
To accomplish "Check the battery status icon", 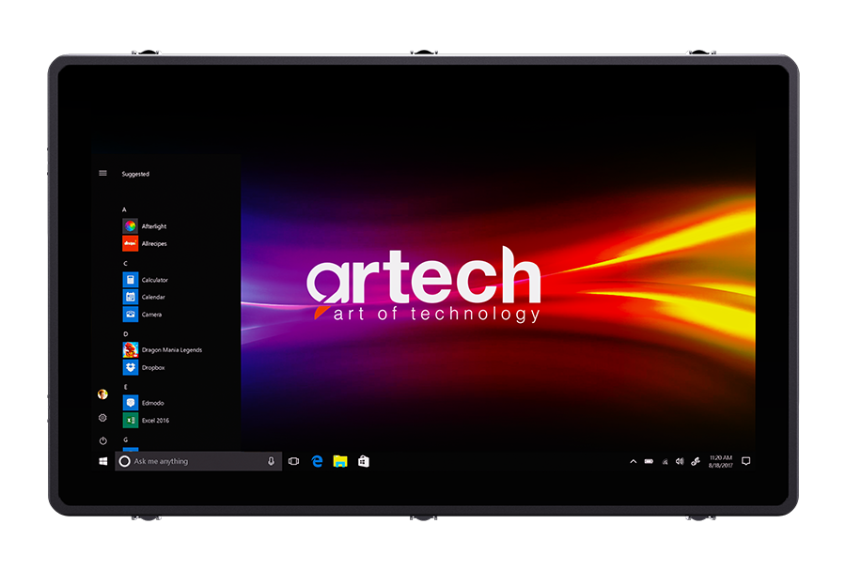I will tap(649, 461).
